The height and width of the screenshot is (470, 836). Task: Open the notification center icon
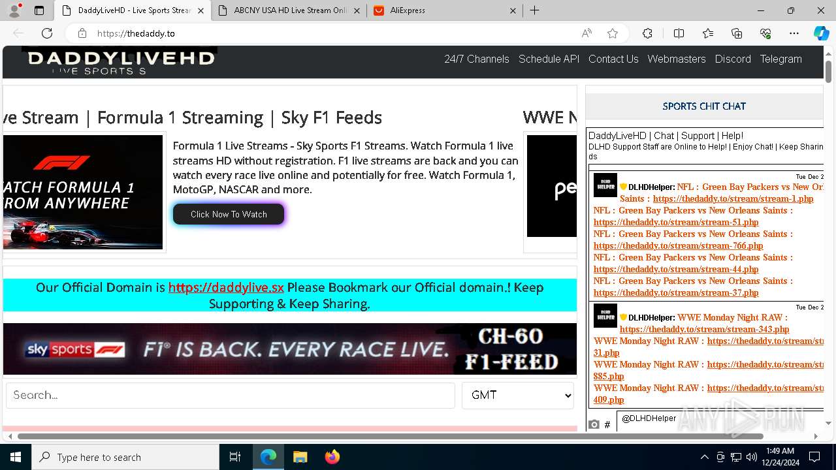814,457
